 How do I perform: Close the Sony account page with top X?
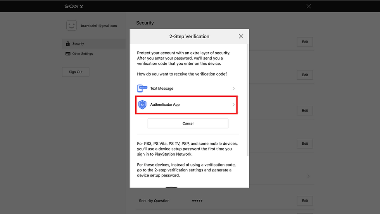point(309,6)
